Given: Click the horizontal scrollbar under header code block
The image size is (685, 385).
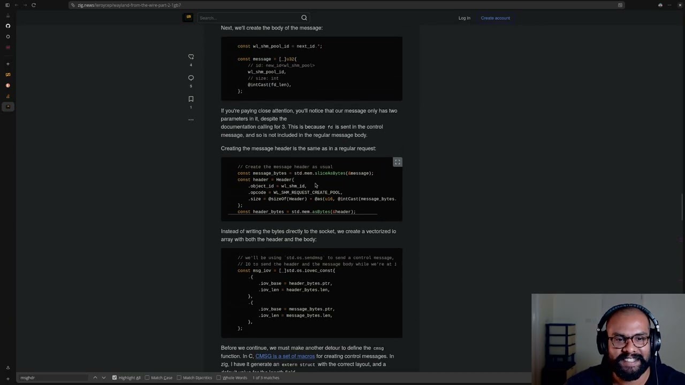Looking at the screenshot, I should pos(303,214).
